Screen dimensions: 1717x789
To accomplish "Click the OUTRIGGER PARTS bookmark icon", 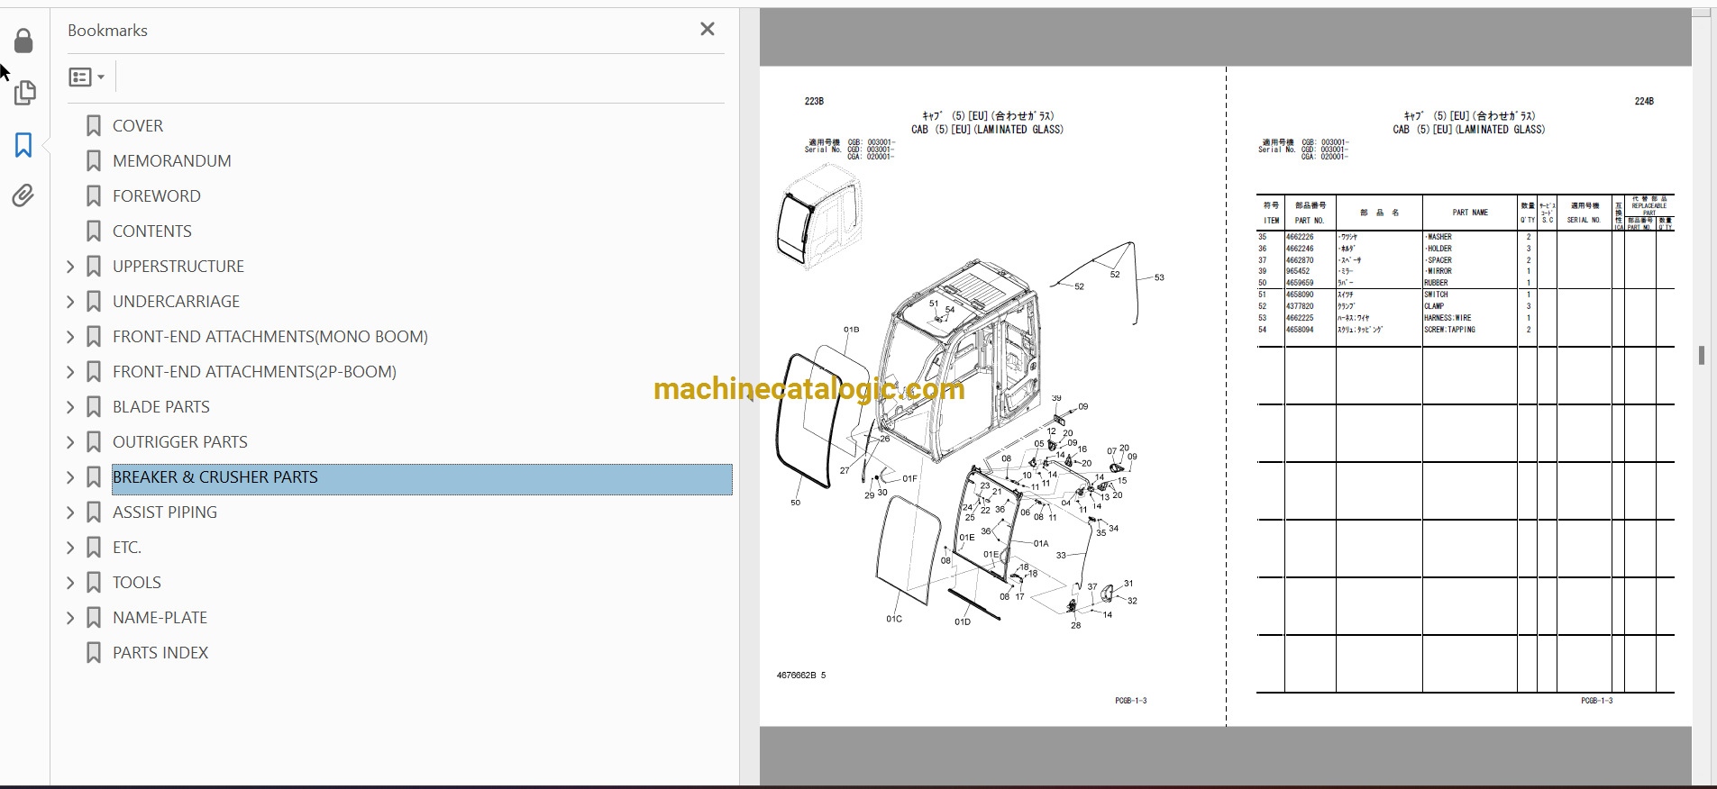I will 94,442.
